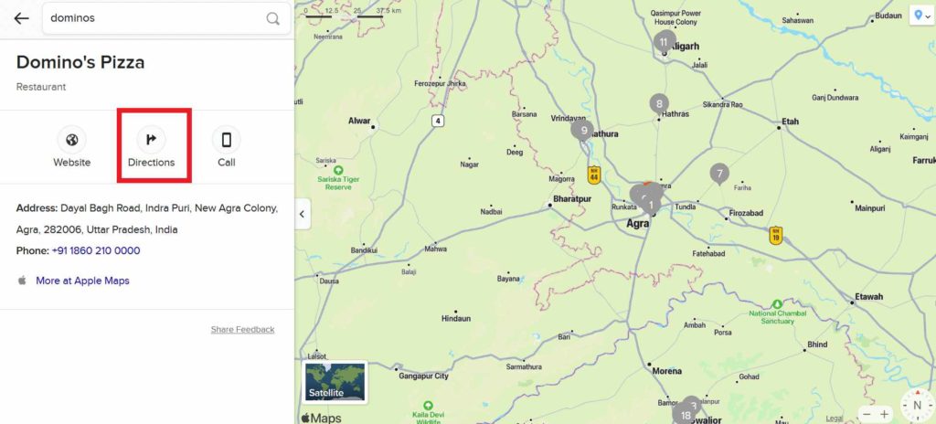This screenshot has height=424, width=936.
Task: Click Kaila Devi Wildlife park icon
Action: click(428, 406)
